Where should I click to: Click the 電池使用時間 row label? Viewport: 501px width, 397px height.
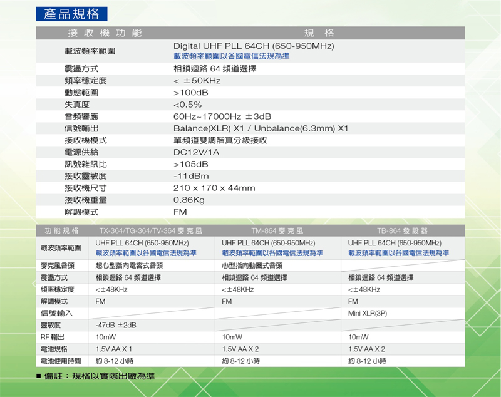pyautogui.click(x=60, y=361)
